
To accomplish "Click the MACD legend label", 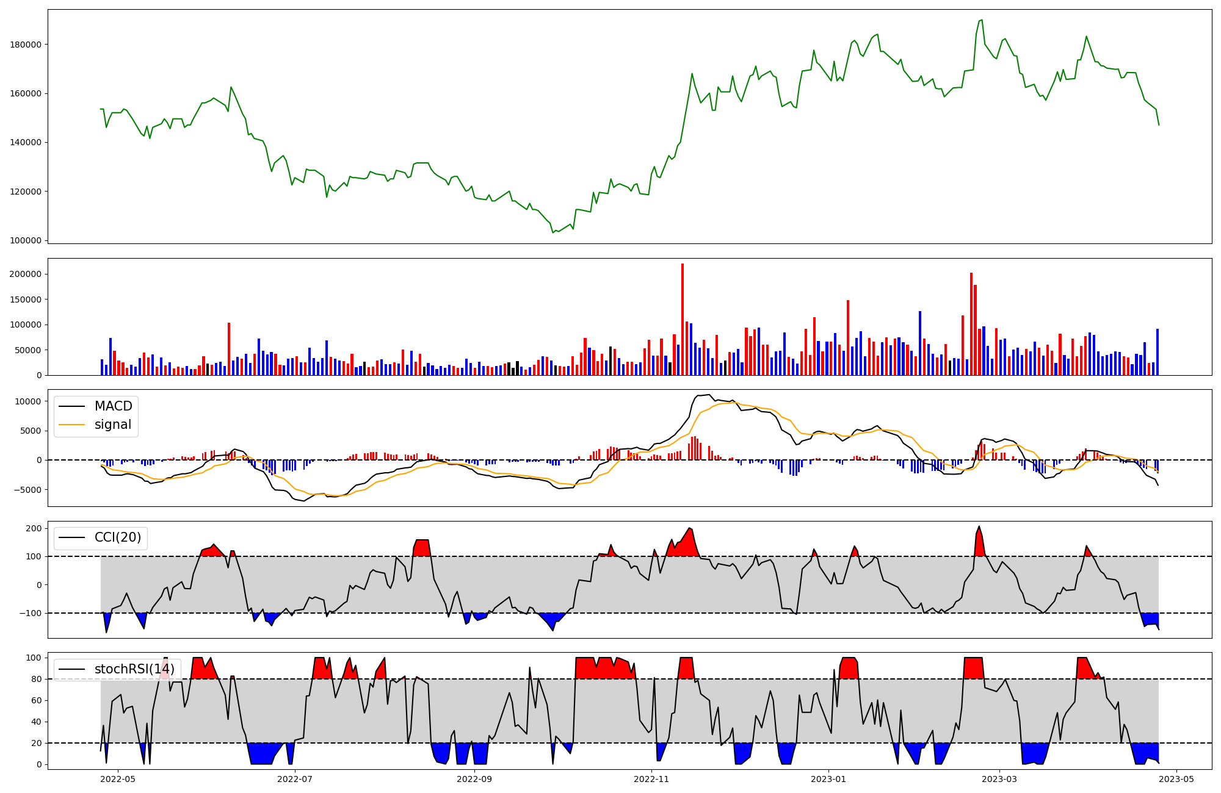I will [113, 406].
